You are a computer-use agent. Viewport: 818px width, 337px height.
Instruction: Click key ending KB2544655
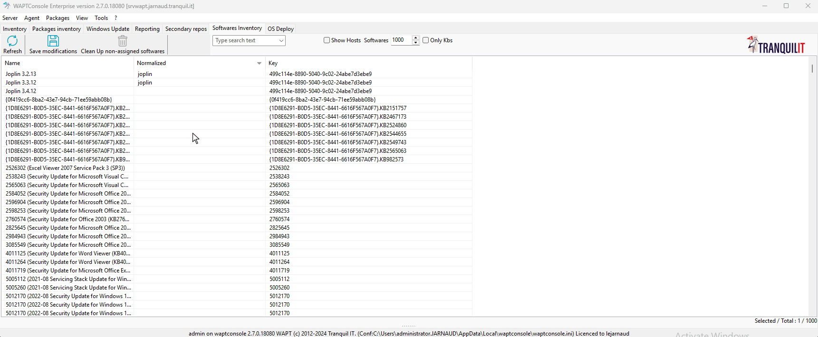tap(338, 134)
